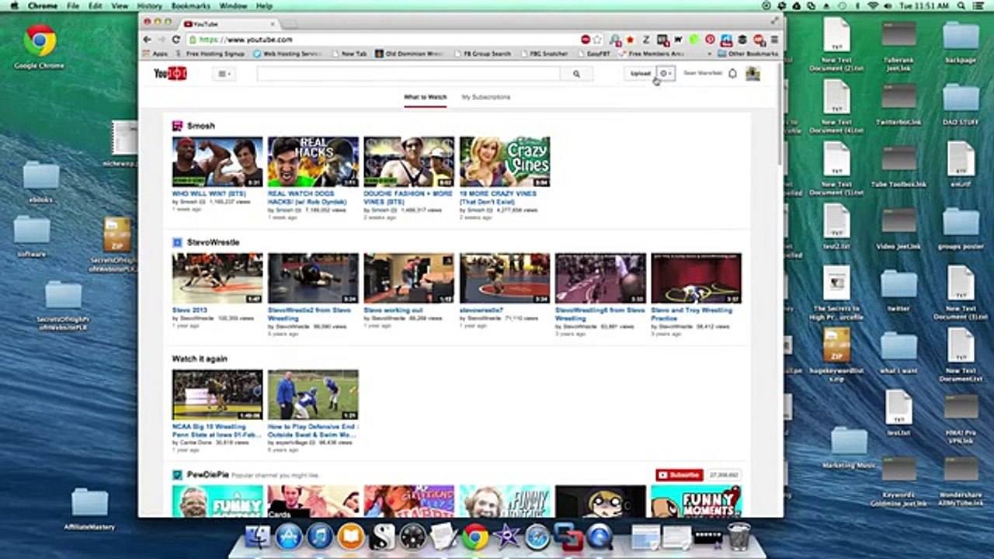Screen dimensions: 994x559
Task: Launch iMovie from the Dock
Action: (506, 536)
